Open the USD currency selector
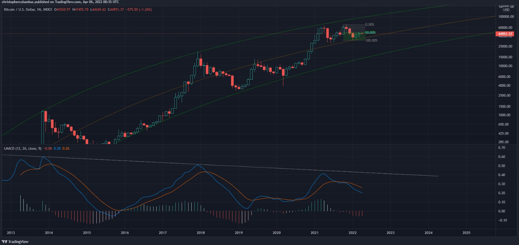 coord(506,10)
